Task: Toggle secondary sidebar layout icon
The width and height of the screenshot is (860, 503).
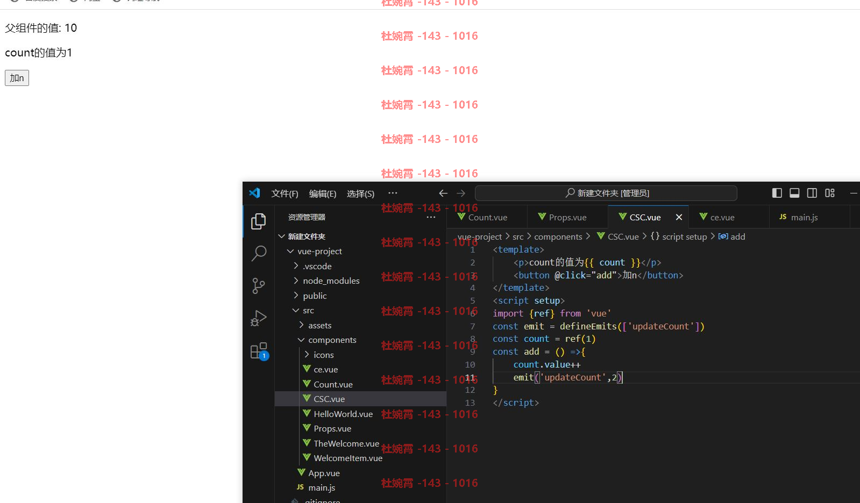Action: coord(812,193)
